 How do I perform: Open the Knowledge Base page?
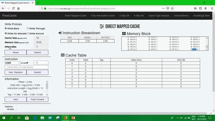click(x=202, y=16)
